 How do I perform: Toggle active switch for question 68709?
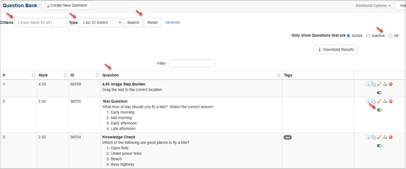pos(379,93)
